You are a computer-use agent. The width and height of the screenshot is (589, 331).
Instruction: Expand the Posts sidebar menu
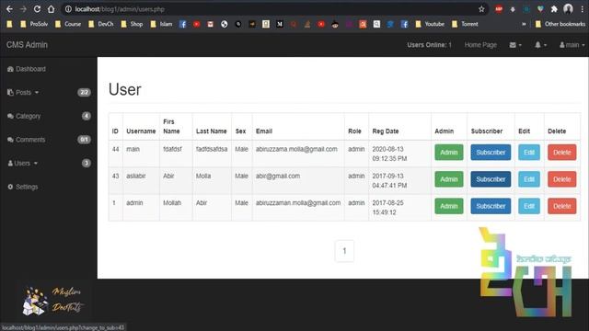[x=23, y=92]
